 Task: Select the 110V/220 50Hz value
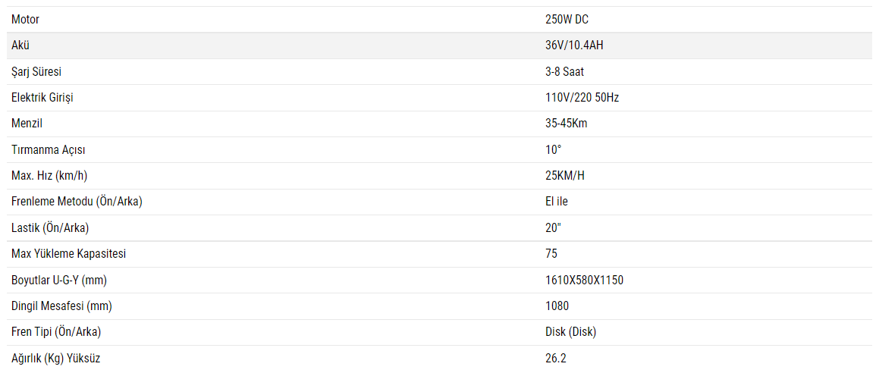(582, 98)
